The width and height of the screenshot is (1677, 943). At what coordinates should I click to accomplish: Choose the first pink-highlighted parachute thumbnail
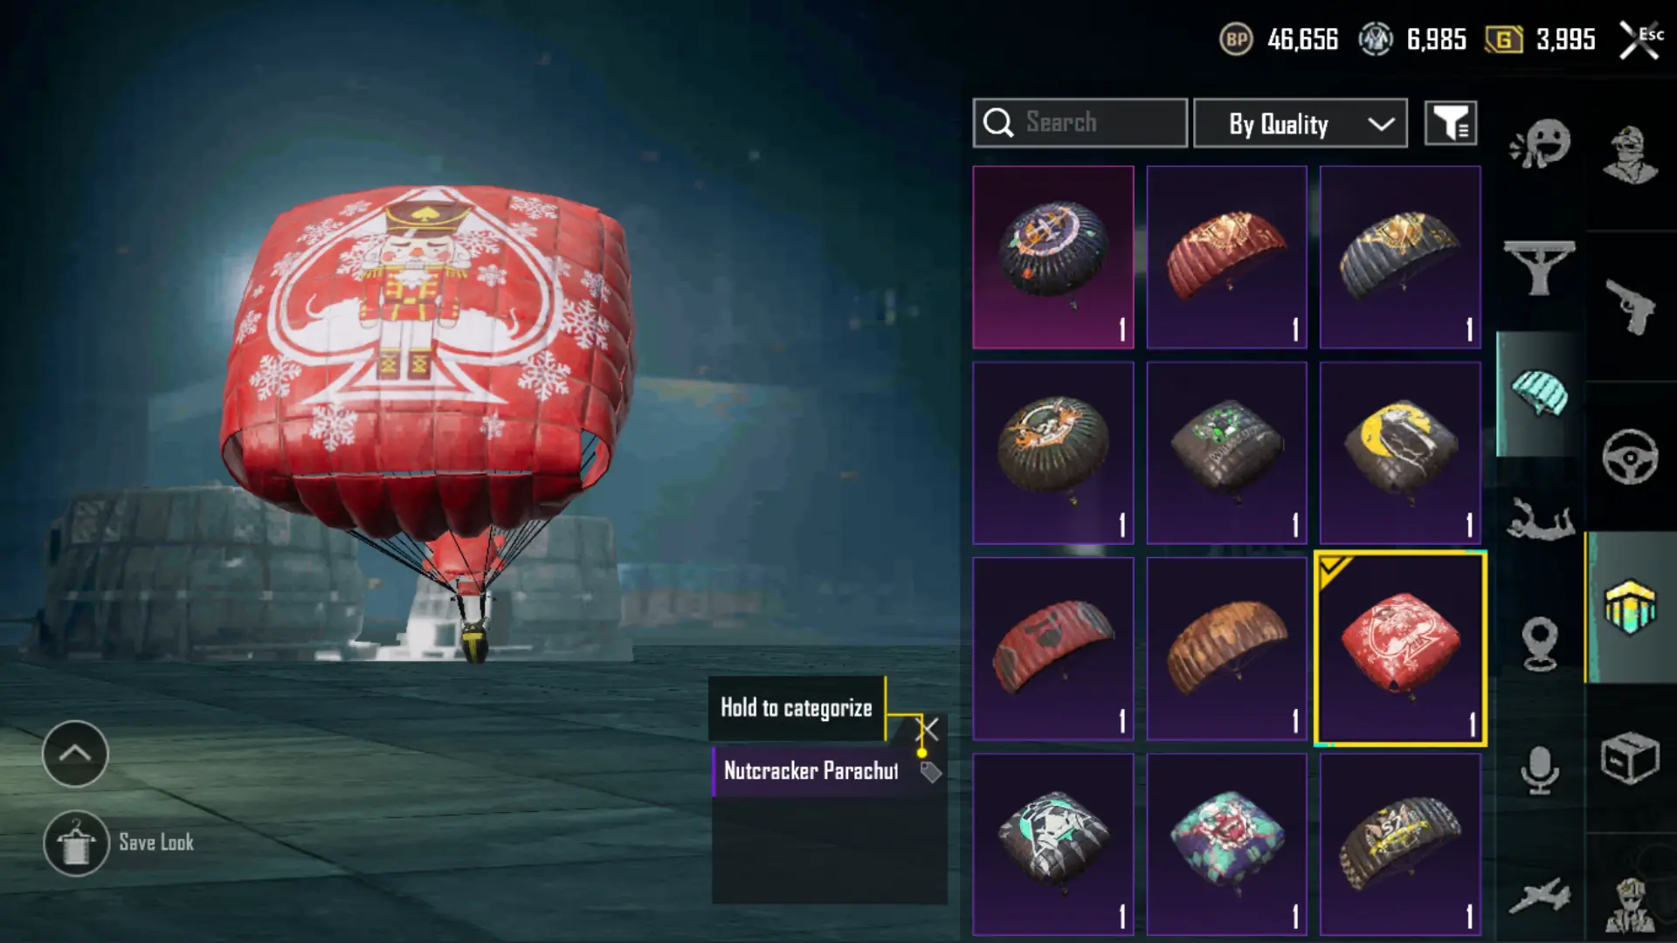point(1053,258)
